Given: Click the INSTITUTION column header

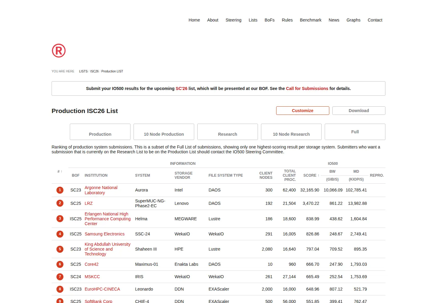Looking at the screenshot, I should click(96, 175).
